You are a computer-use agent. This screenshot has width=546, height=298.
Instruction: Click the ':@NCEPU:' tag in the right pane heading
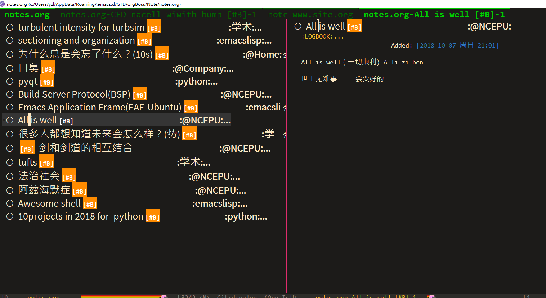489,26
